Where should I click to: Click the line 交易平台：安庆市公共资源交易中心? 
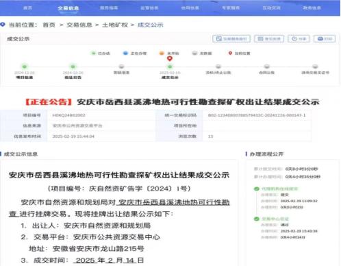pyautogui.click(x=90, y=237)
